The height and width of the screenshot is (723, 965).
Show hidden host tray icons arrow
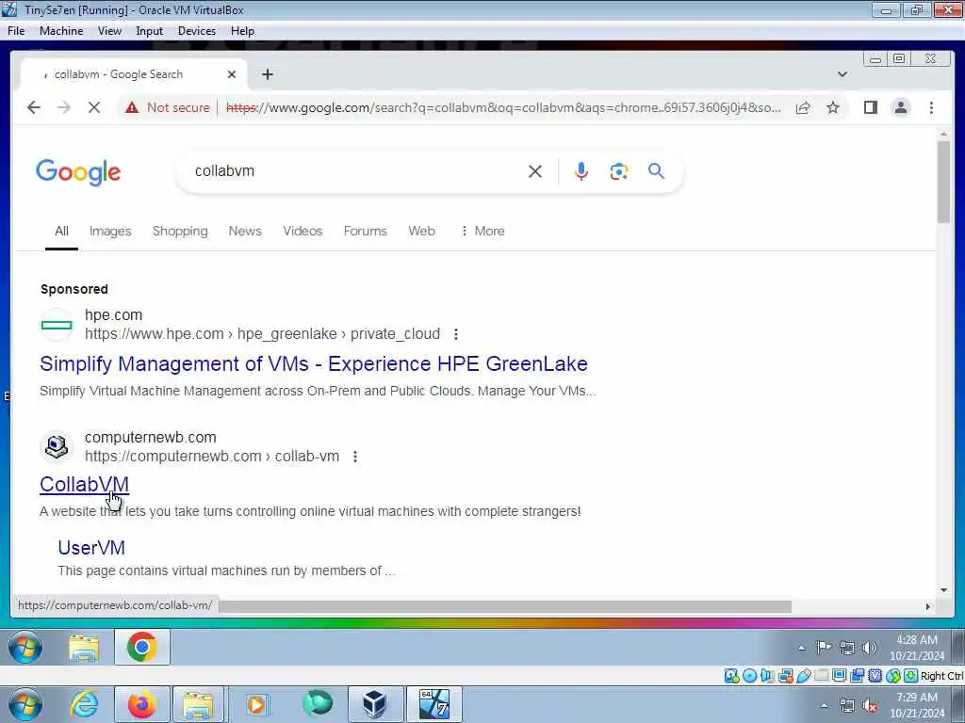[824, 705]
